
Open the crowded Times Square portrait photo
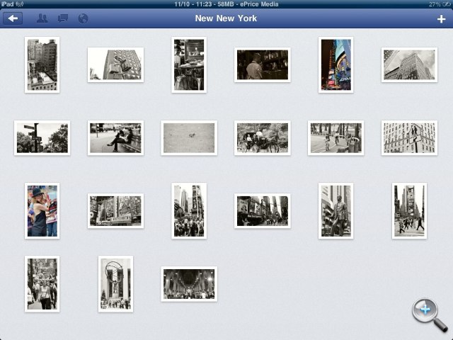pos(189,211)
